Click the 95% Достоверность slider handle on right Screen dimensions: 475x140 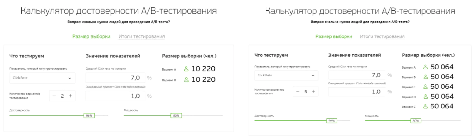(332, 121)
